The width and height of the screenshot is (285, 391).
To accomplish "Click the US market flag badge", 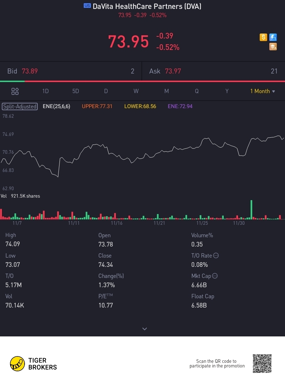I will pos(87,6).
